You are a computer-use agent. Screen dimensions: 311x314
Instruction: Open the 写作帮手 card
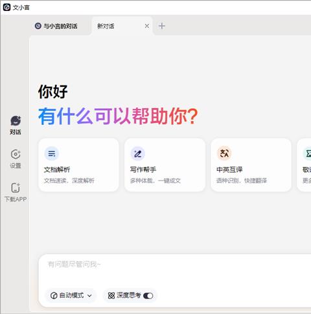coord(165,165)
